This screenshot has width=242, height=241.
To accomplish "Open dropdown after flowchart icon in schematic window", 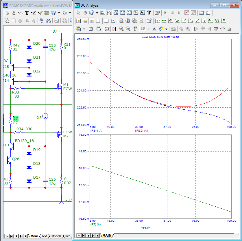I will (70, 13).
